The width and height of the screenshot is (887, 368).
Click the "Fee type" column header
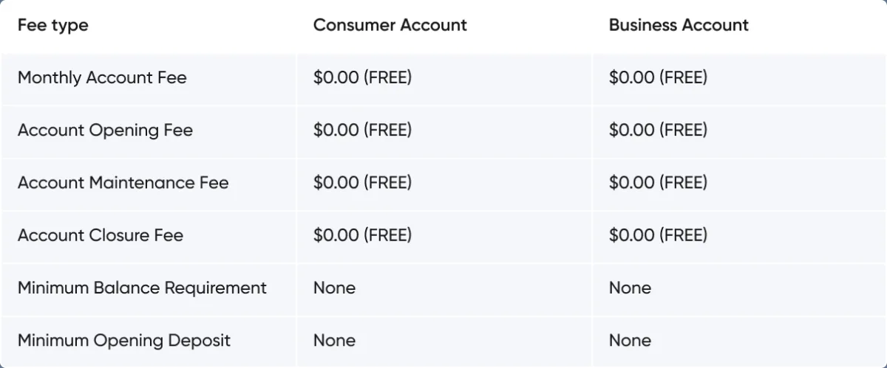(53, 25)
